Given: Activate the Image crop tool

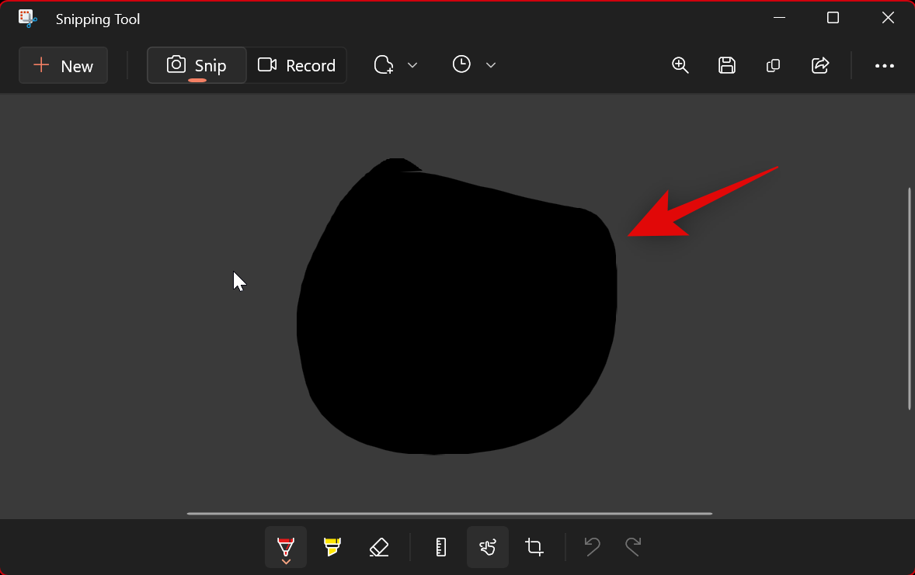Looking at the screenshot, I should [534, 547].
